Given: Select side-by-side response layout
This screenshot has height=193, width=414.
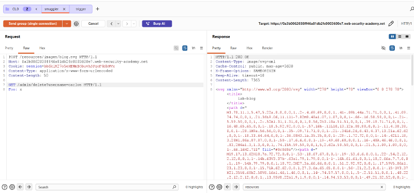Looking at the screenshot, I should pos(392,36).
